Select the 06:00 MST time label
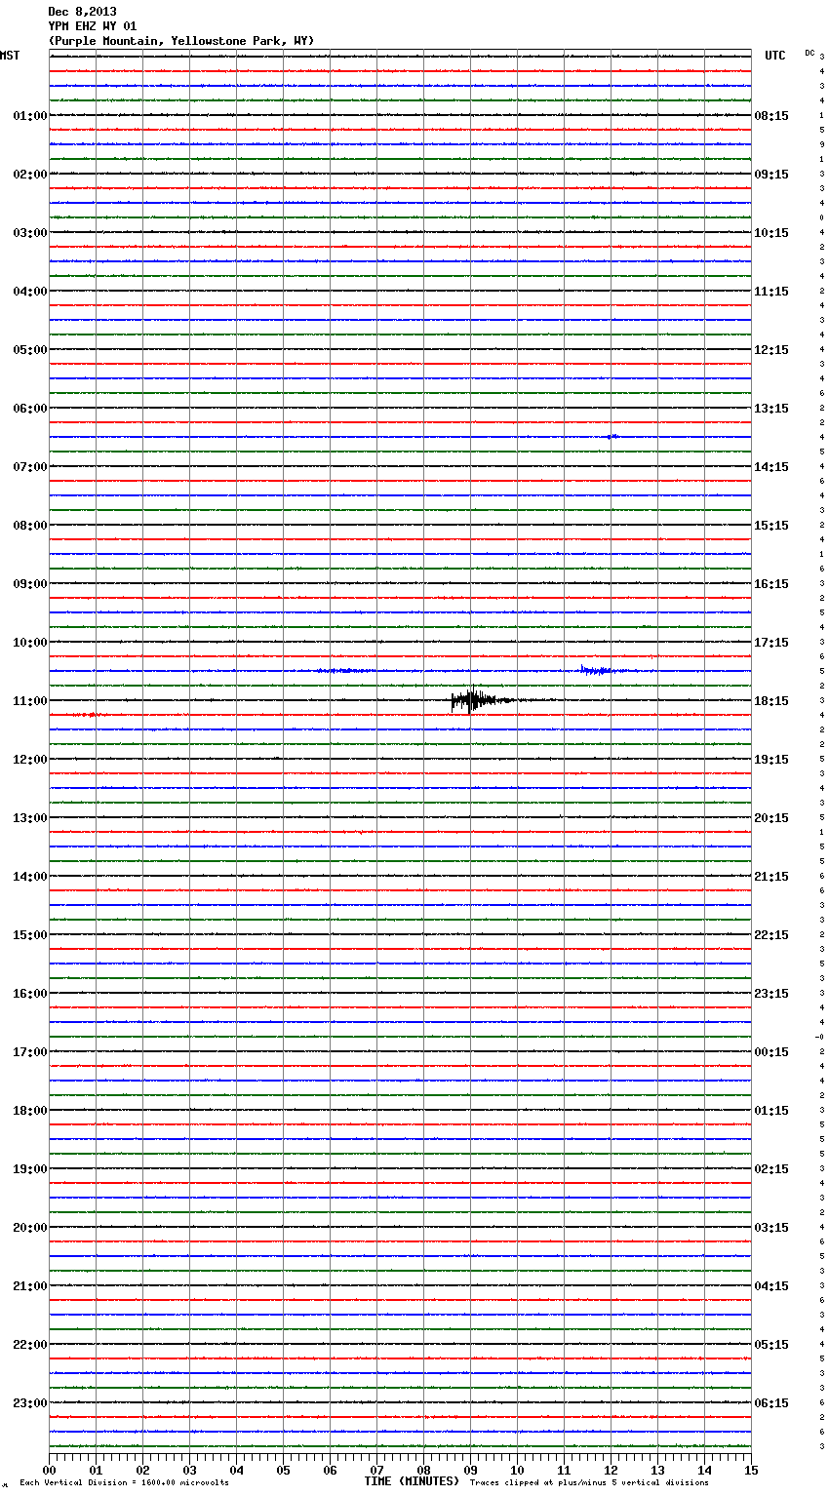 coord(30,409)
